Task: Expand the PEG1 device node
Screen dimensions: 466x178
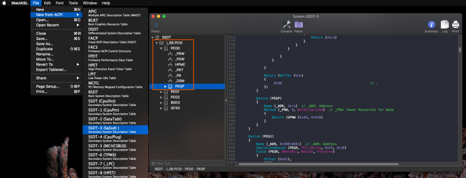Action: (161, 92)
